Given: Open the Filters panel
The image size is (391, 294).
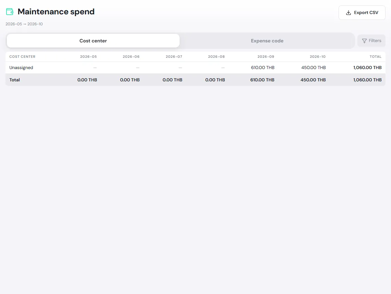Looking at the screenshot, I should click(x=371, y=41).
